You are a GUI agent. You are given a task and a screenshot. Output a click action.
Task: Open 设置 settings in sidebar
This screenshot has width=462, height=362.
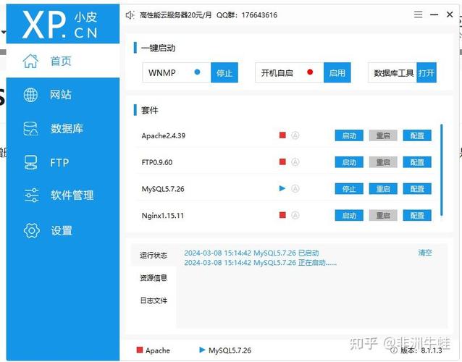pyautogui.click(x=63, y=230)
